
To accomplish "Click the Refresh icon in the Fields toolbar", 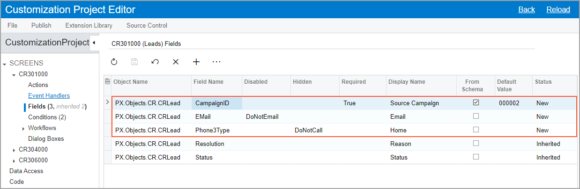I will (x=114, y=62).
